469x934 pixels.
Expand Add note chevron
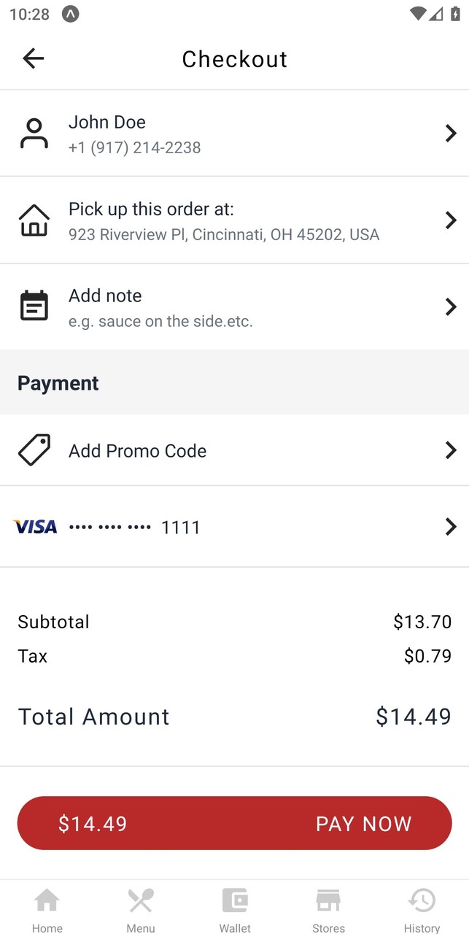coord(451,306)
